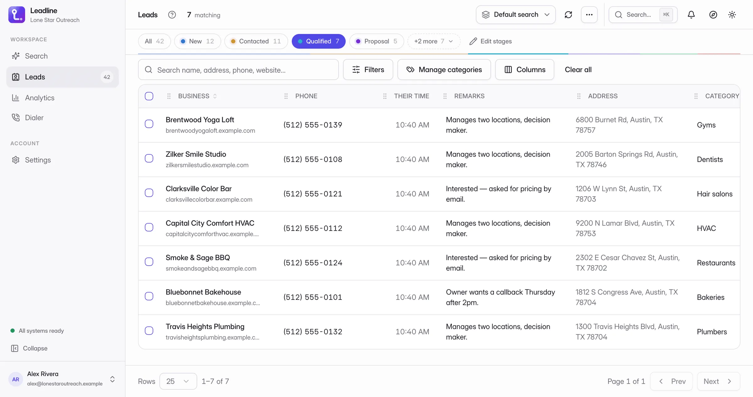Check the Smoke & Sage BBQ row
Viewport: 753px width, 397px height.
[149, 262]
